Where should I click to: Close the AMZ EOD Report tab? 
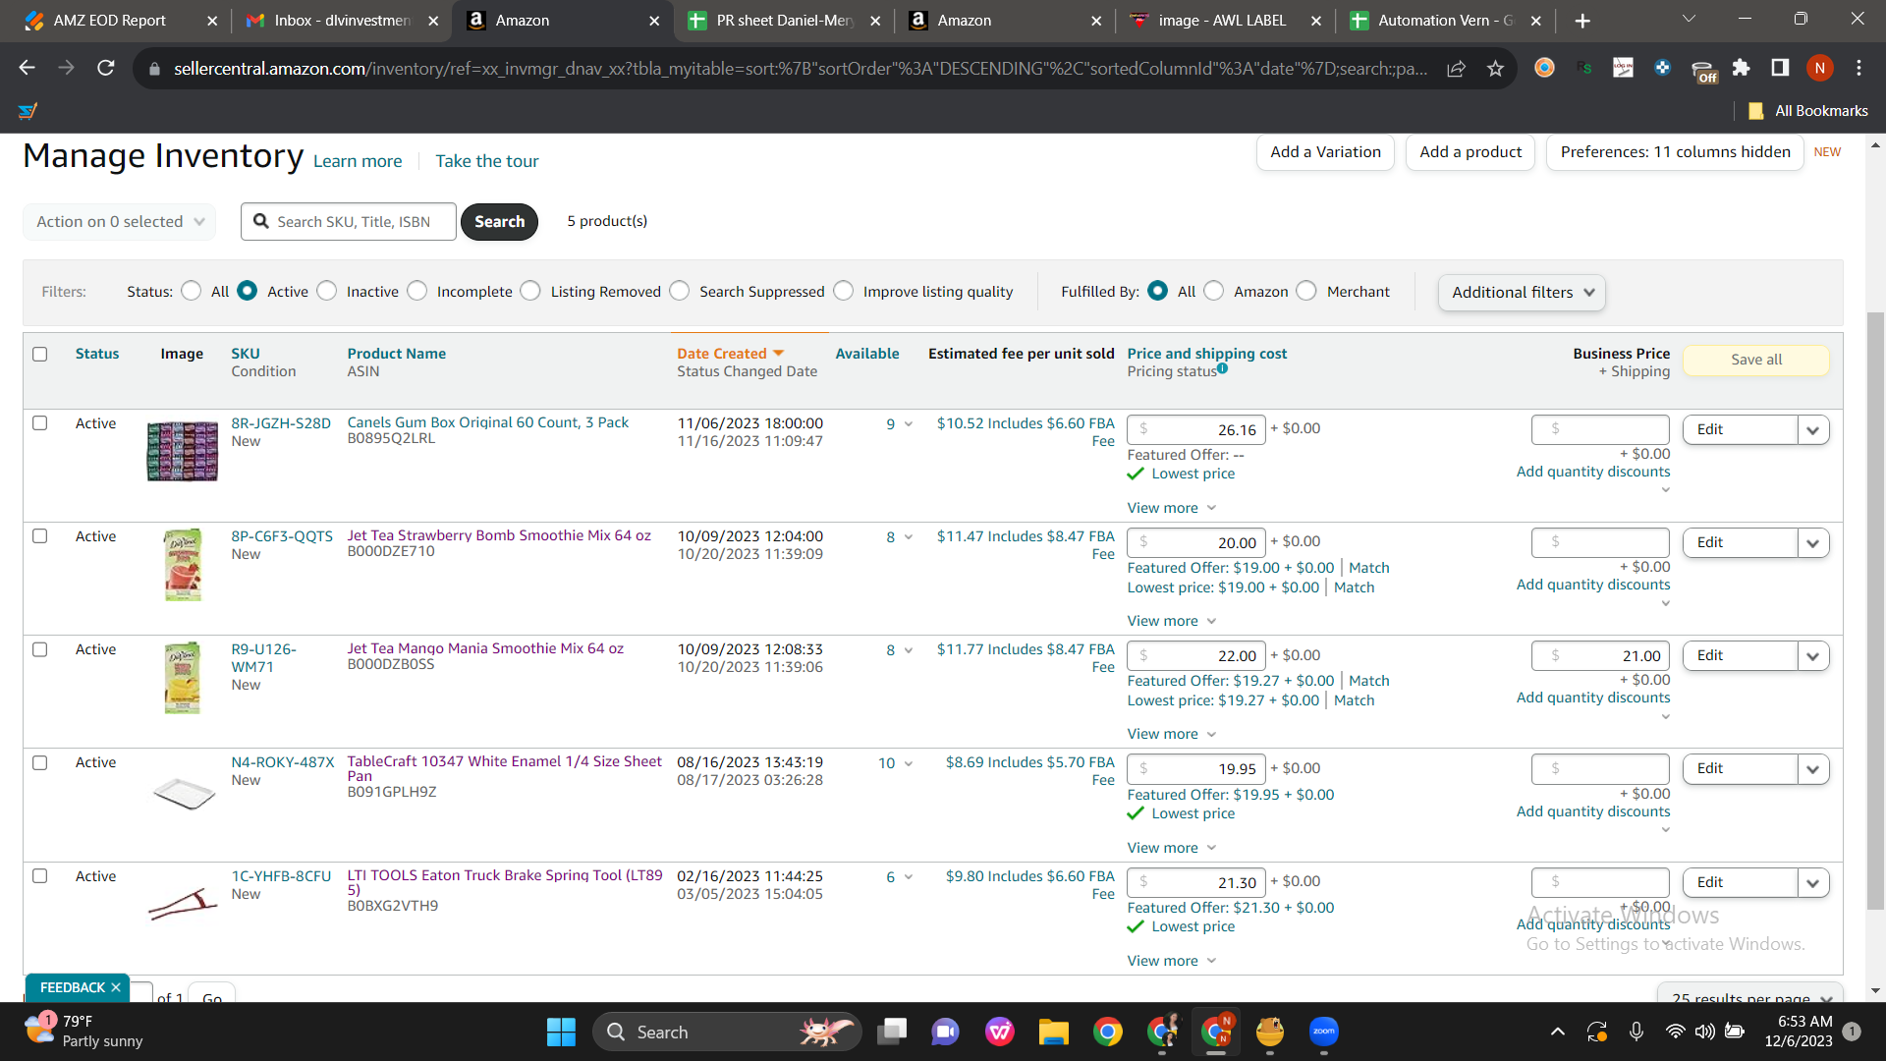click(x=212, y=21)
